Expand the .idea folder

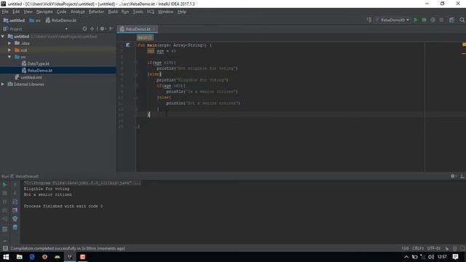9,43
